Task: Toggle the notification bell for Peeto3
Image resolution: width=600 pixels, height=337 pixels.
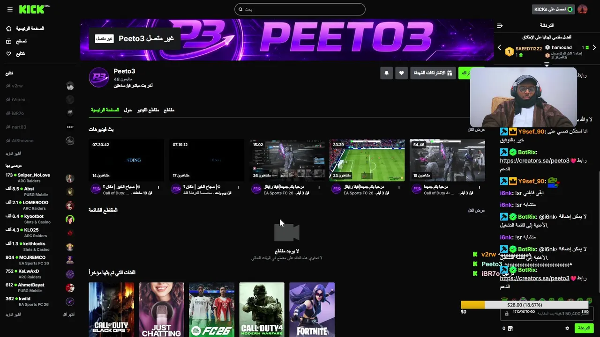Action: (386, 73)
